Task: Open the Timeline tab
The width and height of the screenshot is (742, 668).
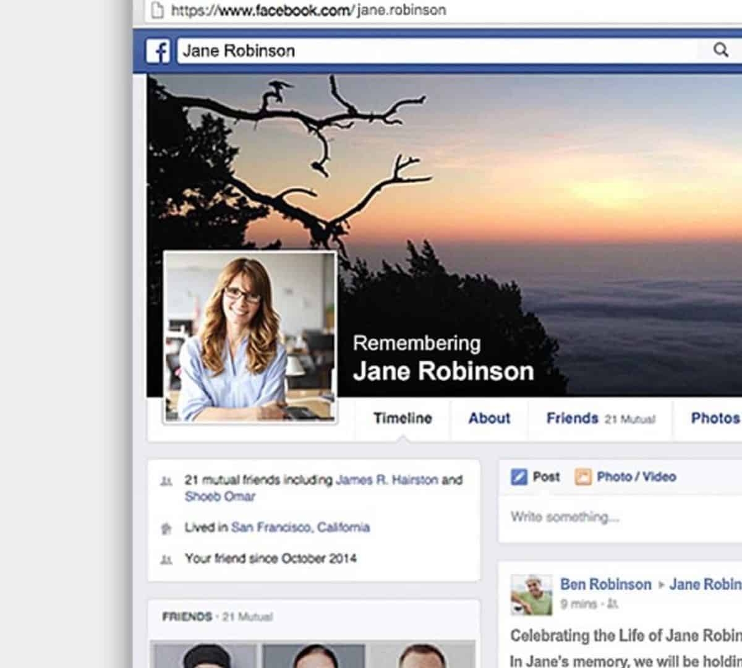Action: (403, 419)
